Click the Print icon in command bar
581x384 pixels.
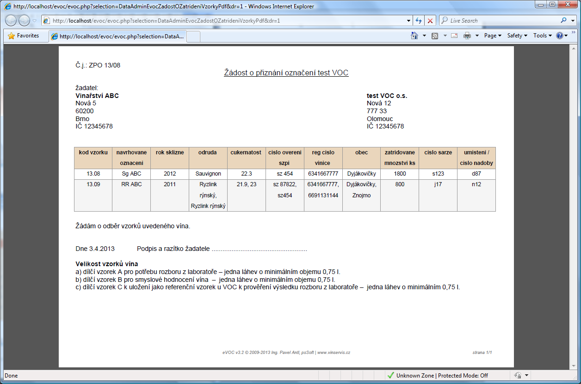pyautogui.click(x=467, y=36)
